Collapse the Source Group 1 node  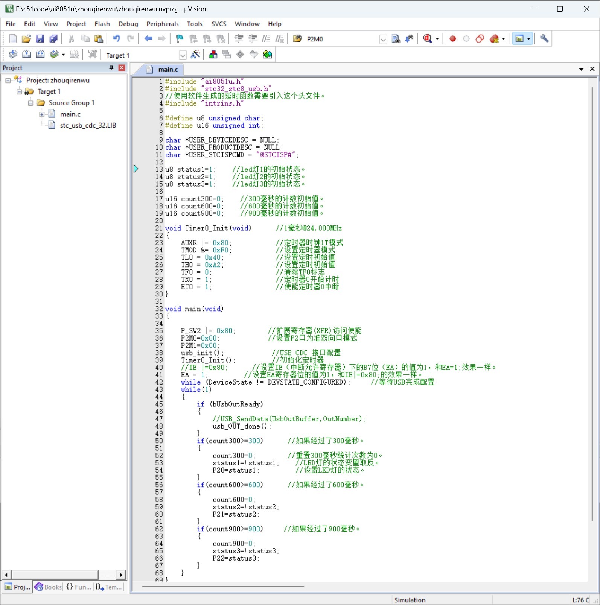(30, 103)
